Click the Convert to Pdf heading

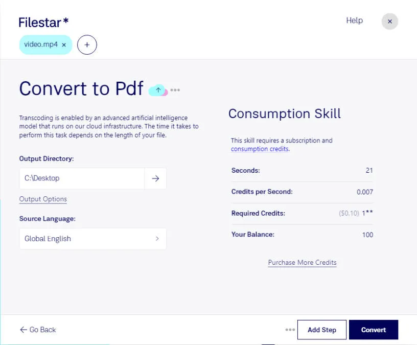pyautogui.click(x=81, y=88)
